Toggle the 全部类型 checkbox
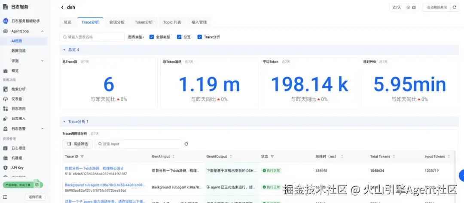 point(152,37)
